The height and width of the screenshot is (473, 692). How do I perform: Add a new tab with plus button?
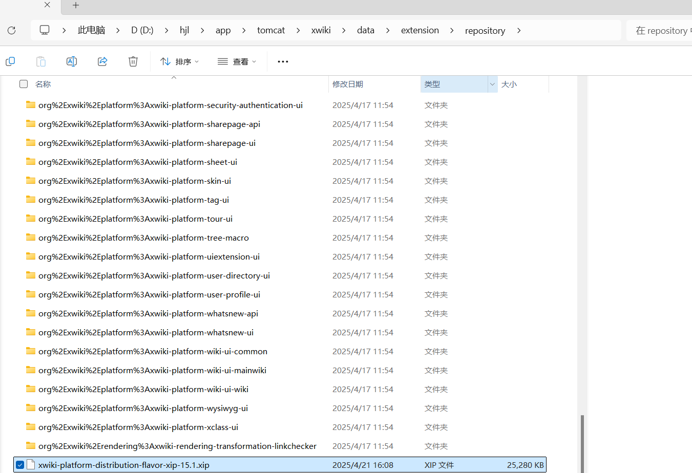pos(76,5)
